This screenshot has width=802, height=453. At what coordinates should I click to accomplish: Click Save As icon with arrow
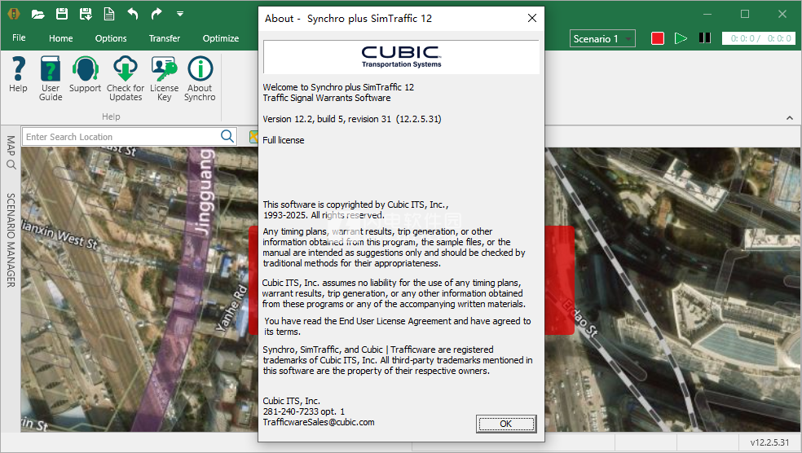pyautogui.click(x=86, y=14)
